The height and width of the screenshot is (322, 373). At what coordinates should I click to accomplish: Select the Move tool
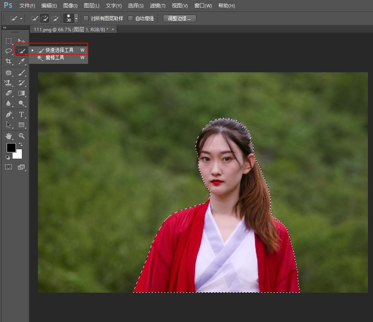click(x=21, y=41)
